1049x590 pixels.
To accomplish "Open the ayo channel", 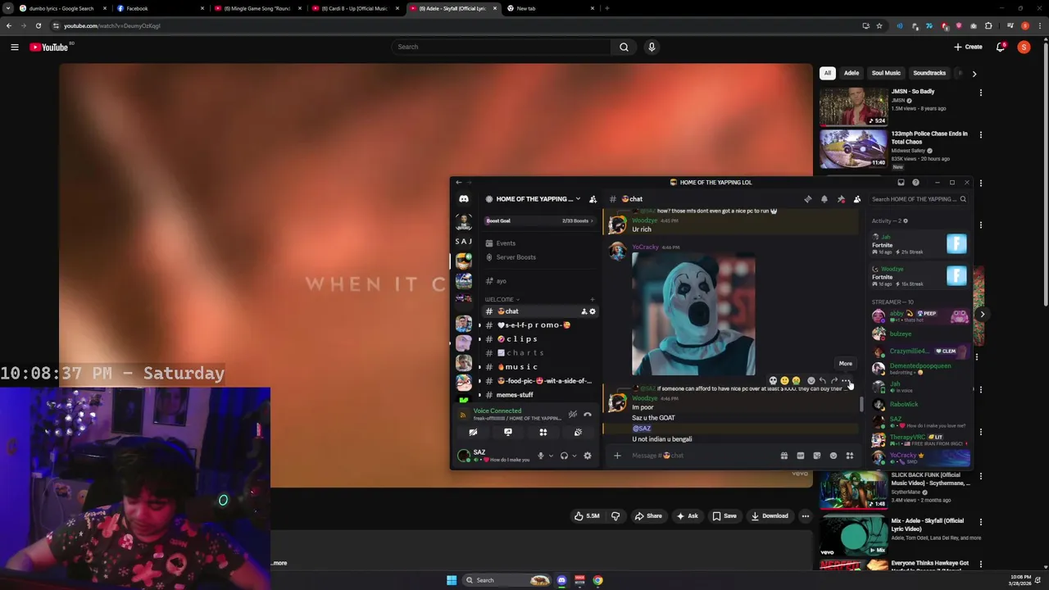I will tap(540, 281).
